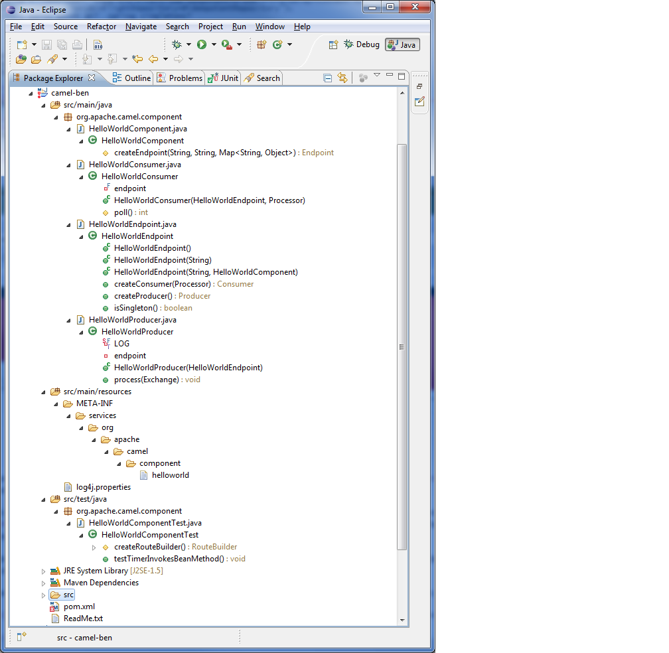669x653 pixels.
Task: Collapse the src/main/java source folder
Action: (43, 105)
